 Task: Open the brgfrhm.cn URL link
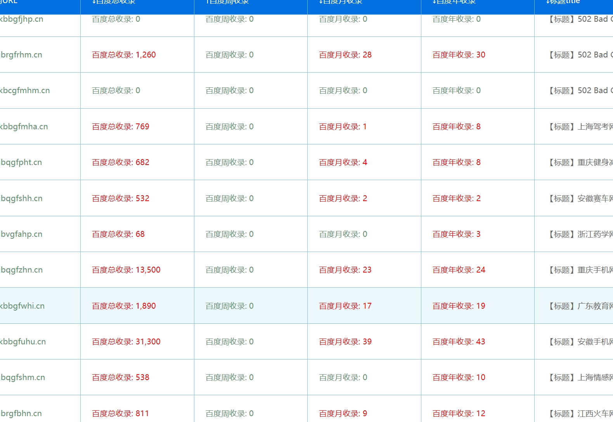(21, 55)
